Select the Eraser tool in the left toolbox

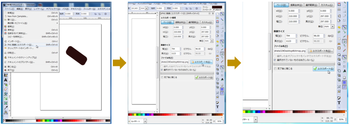pyautogui.click(x=6, y=89)
